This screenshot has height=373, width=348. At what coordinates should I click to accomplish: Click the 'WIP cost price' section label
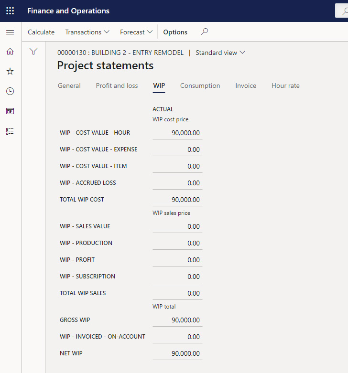click(171, 119)
